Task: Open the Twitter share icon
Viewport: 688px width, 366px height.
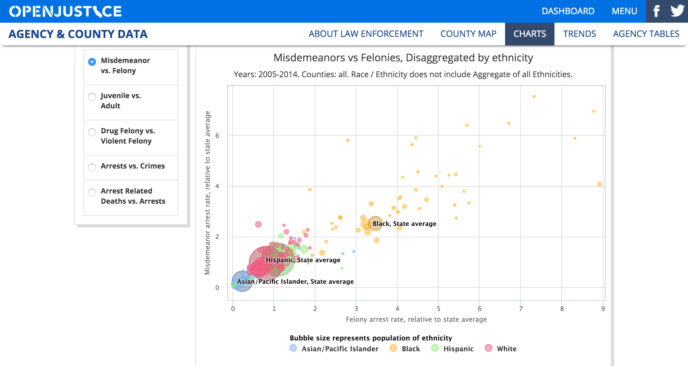Action: pyautogui.click(x=677, y=11)
